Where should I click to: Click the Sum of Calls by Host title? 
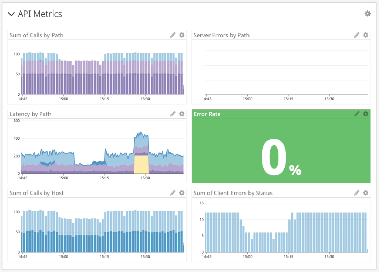tap(37, 193)
